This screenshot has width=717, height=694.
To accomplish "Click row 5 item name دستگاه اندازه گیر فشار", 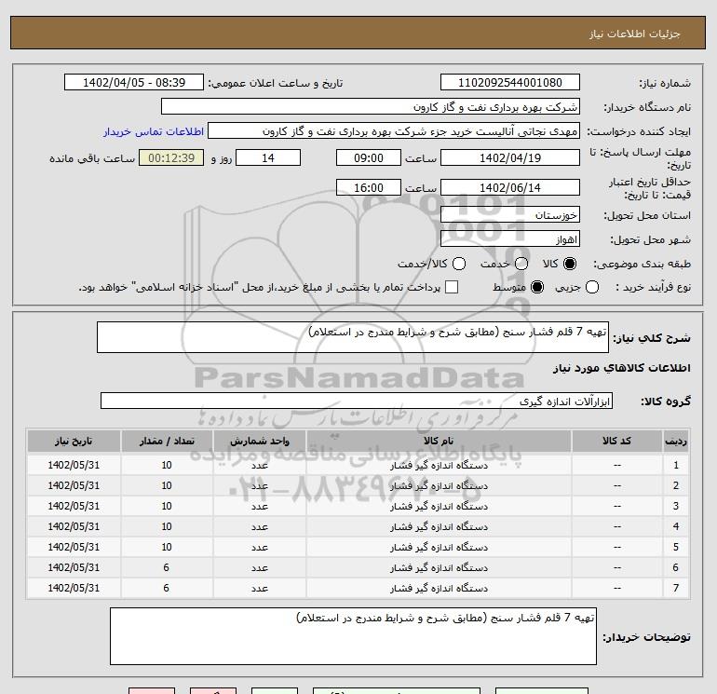I will click(x=439, y=548).
